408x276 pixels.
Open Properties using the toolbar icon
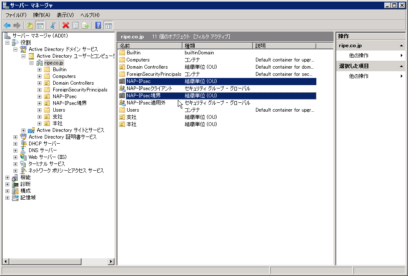(x=76, y=25)
